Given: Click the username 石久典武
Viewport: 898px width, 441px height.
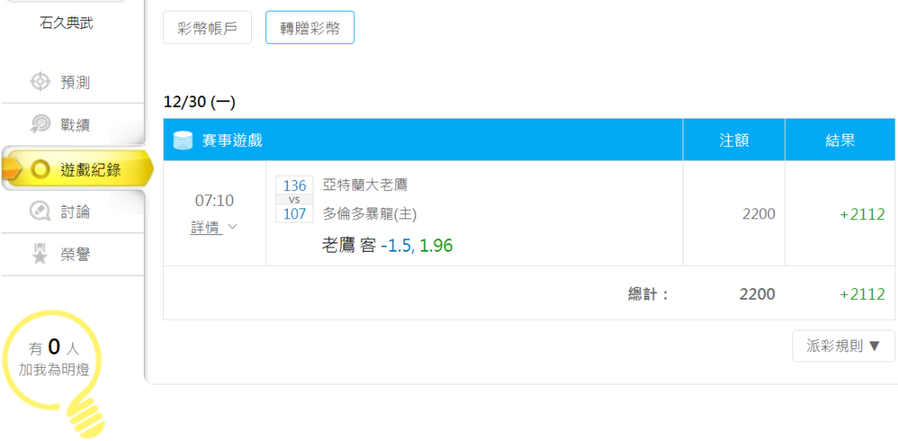Looking at the screenshot, I should tap(67, 22).
